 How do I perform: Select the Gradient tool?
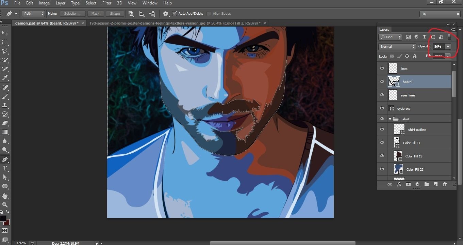5,132
